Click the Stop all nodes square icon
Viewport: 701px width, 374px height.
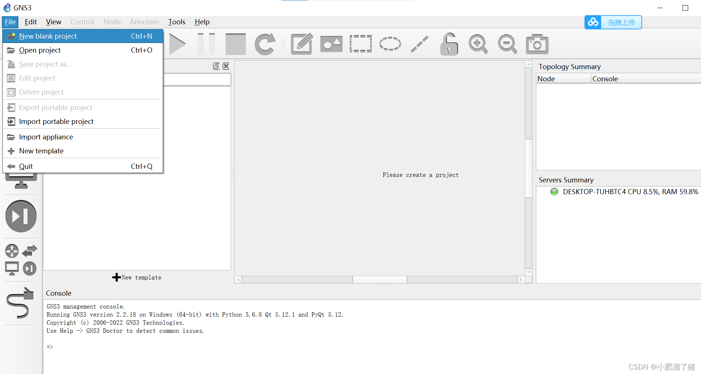(235, 44)
